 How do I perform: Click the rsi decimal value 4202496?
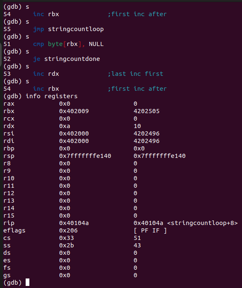[146, 133]
